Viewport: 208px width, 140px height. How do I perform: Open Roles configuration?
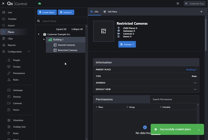[x=16, y=80]
